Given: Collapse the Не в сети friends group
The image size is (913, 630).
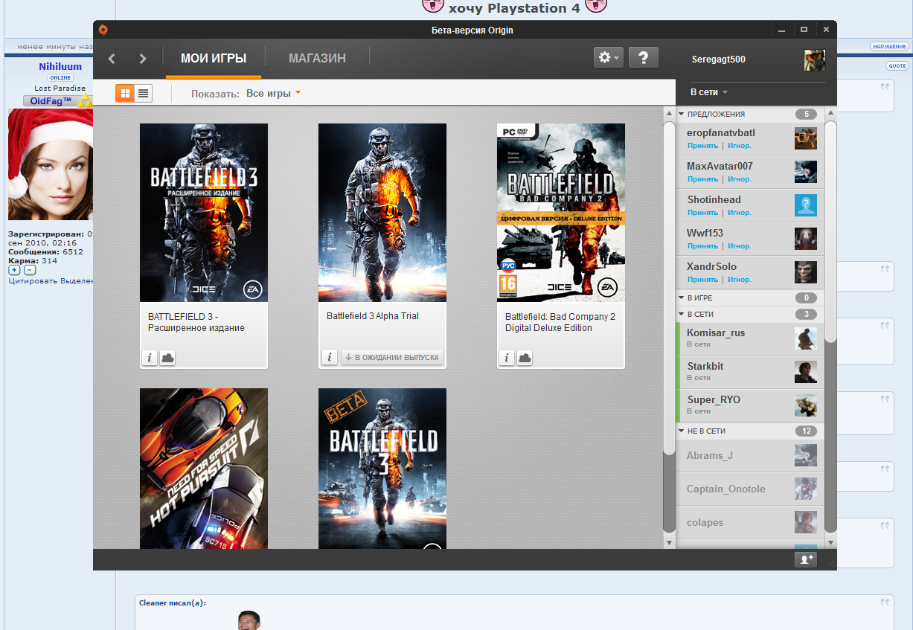Looking at the screenshot, I should 682,431.
